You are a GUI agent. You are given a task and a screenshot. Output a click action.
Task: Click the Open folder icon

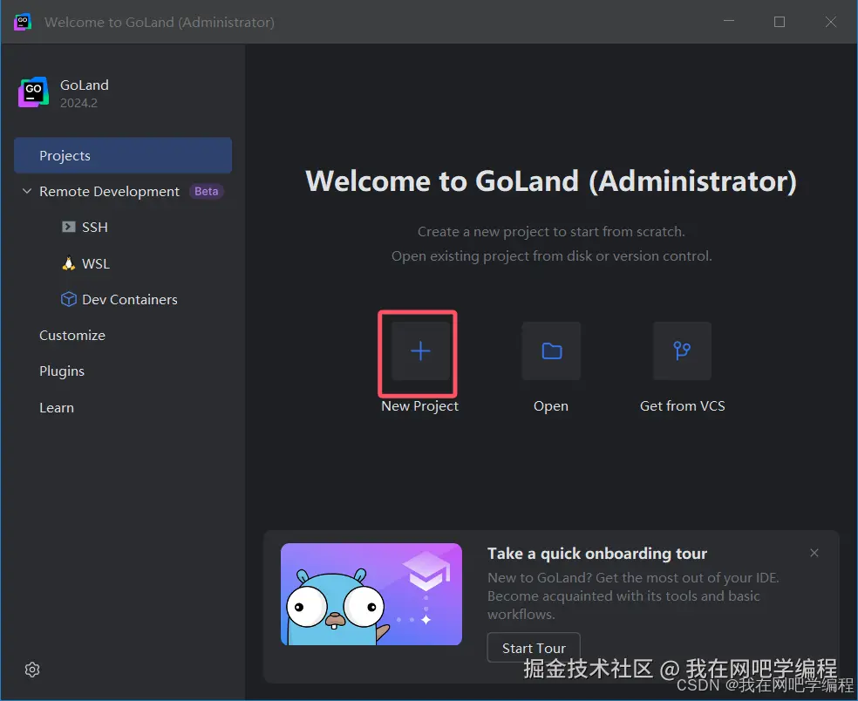point(550,351)
